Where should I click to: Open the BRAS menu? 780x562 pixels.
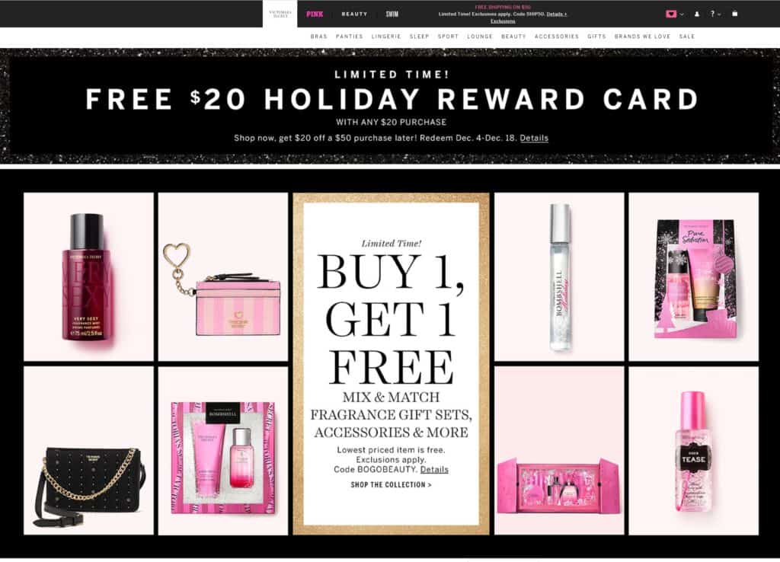[319, 37]
